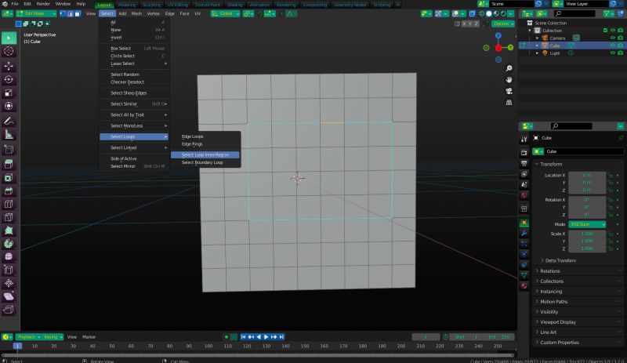Switch to solid viewport shading
This screenshot has width=627, height=363.
489,13
